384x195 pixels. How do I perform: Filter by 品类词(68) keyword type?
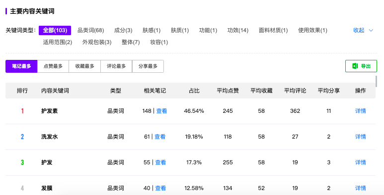[90, 30]
